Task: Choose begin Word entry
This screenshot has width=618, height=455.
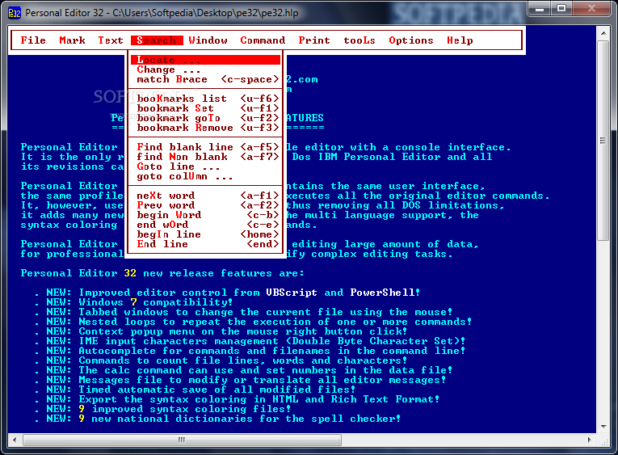Action: point(205,215)
